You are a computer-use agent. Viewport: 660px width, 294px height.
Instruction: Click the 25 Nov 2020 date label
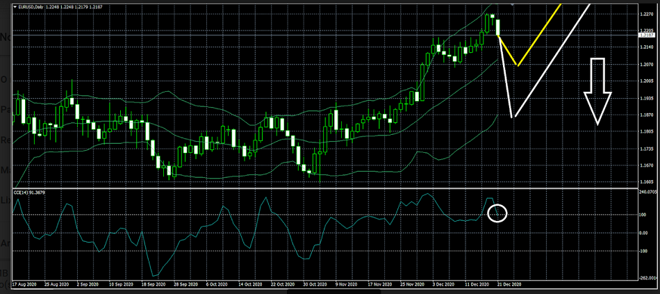tap(412, 284)
